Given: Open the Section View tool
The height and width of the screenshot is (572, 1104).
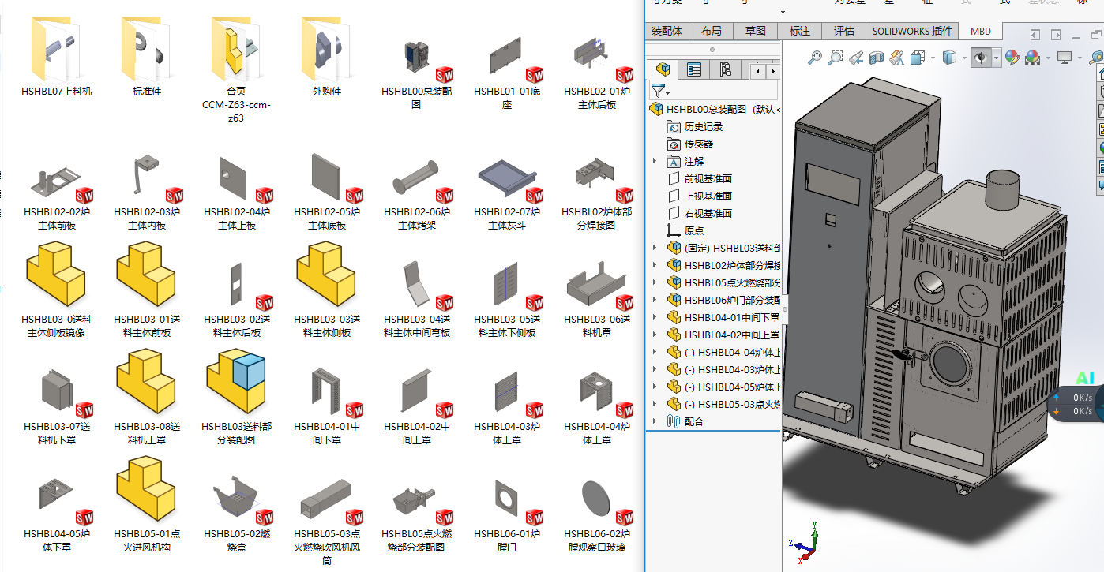Looking at the screenshot, I should point(876,58).
